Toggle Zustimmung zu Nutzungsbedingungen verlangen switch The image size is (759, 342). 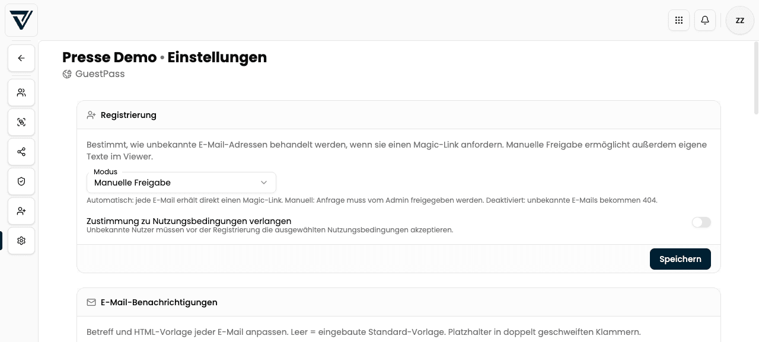tap(701, 222)
